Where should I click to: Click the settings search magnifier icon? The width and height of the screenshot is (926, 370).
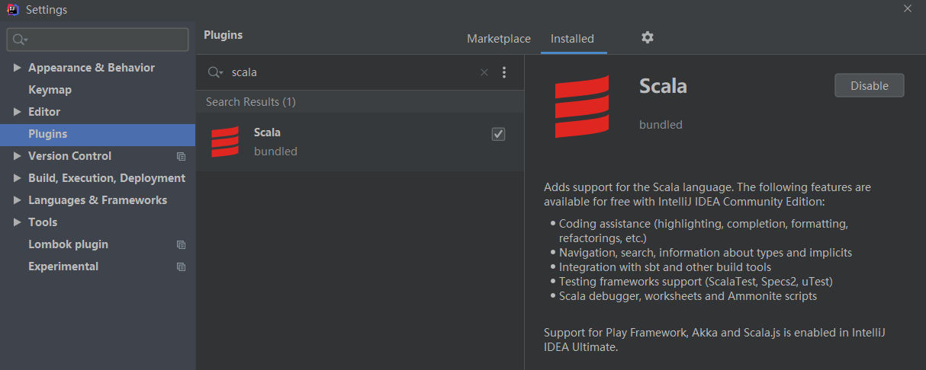click(20, 40)
